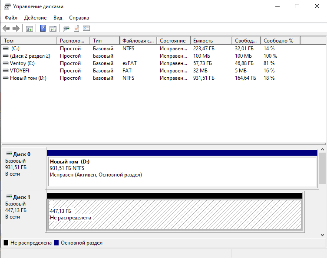Click the Back arrow toolbar icon
327x258 pixels.
pyautogui.click(x=6, y=29)
